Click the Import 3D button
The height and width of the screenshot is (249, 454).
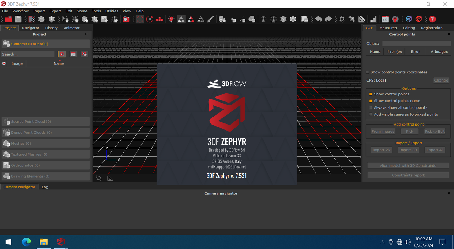click(x=408, y=150)
